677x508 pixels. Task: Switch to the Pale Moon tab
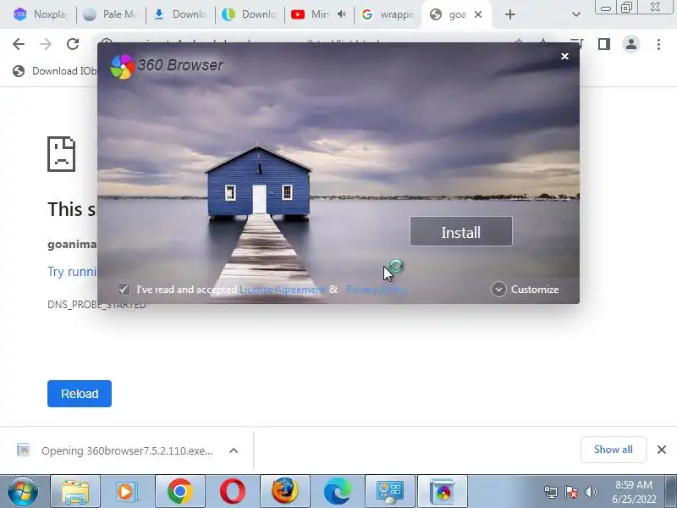point(112,14)
